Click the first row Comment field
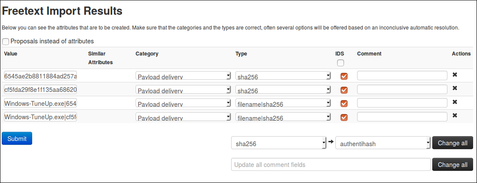 point(402,75)
